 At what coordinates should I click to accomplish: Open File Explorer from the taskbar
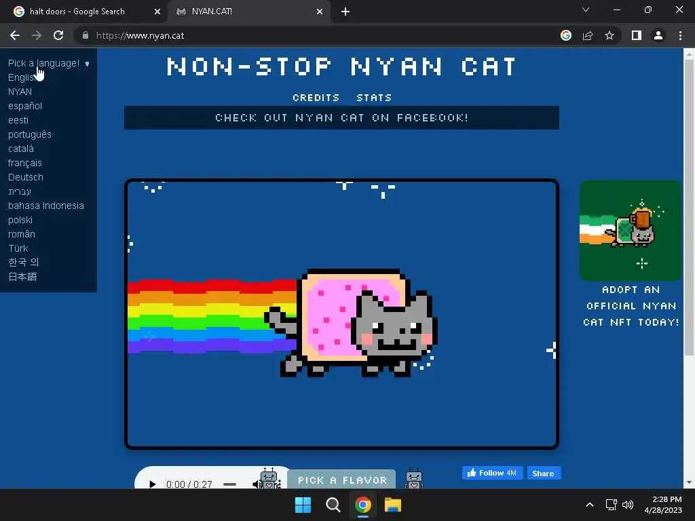point(393,505)
